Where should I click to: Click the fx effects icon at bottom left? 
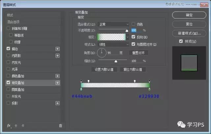pyautogui.click(x=9, y=125)
